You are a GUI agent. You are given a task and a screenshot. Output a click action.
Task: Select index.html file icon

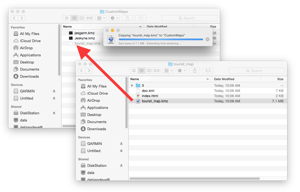coord(138,96)
